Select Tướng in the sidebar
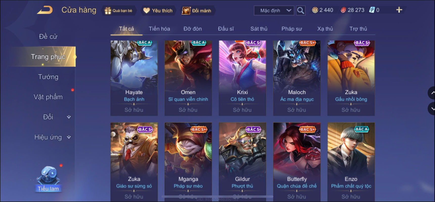 [x=48, y=77]
